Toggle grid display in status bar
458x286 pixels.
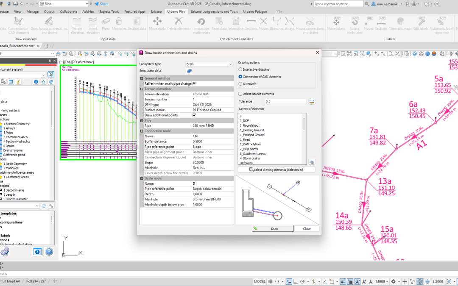coord(270,281)
